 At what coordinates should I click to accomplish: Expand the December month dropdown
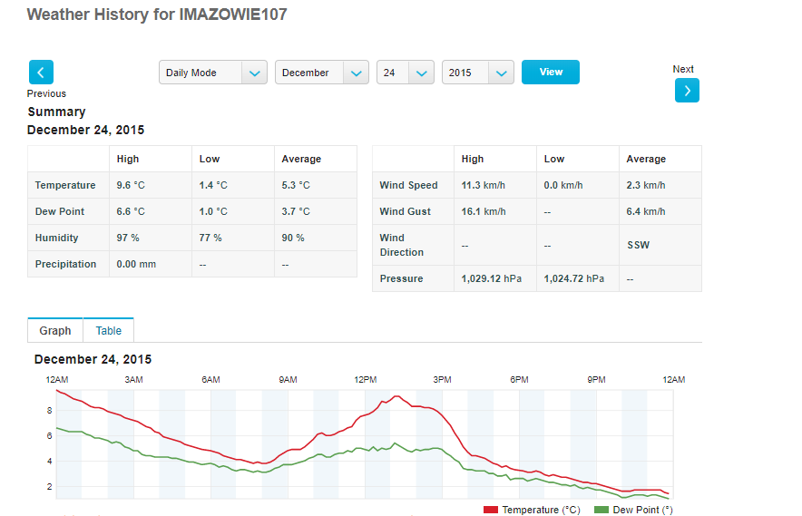click(321, 73)
